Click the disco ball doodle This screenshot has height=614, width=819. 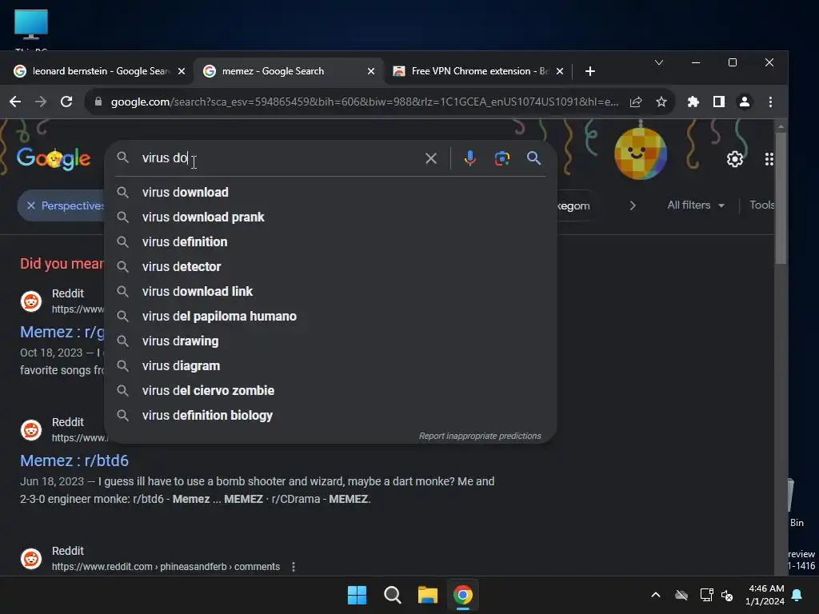tap(641, 153)
